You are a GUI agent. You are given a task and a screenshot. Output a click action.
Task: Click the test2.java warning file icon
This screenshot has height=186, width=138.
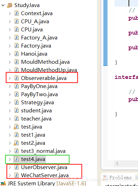(x=16, y=143)
